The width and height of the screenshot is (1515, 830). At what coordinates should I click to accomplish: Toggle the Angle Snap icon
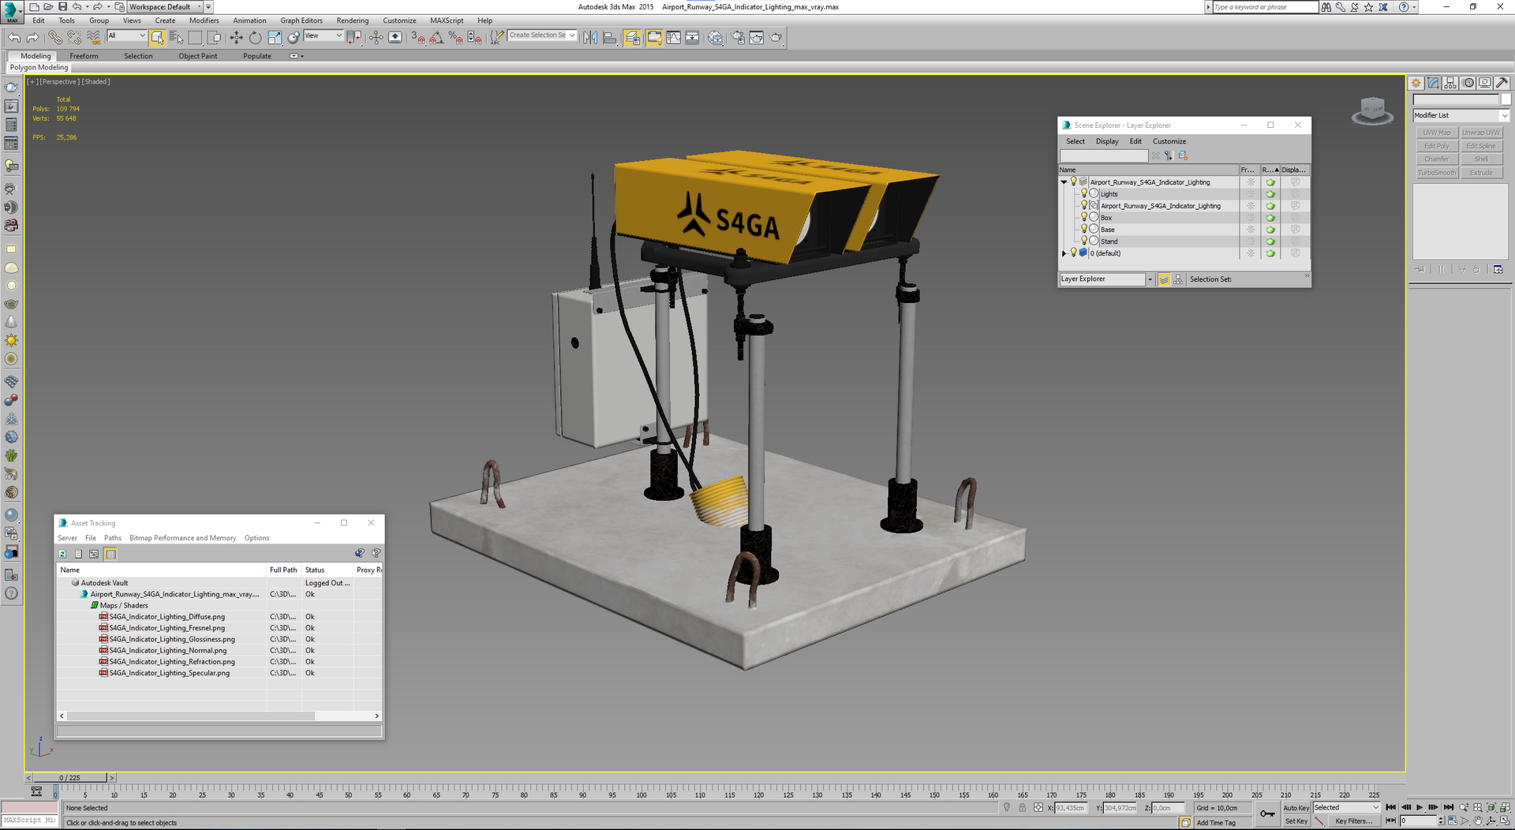point(436,38)
